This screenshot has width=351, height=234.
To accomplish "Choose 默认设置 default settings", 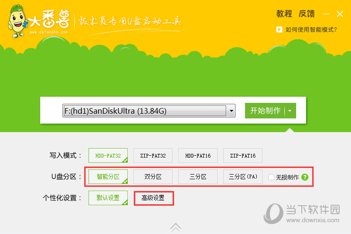I will [x=108, y=198].
